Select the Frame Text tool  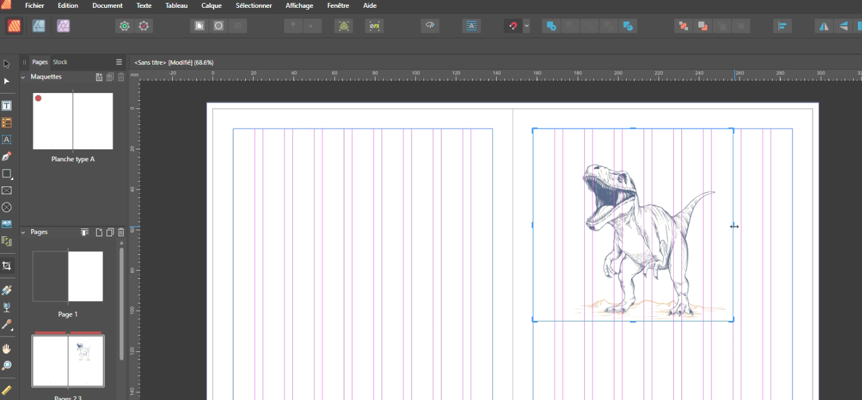click(x=7, y=106)
